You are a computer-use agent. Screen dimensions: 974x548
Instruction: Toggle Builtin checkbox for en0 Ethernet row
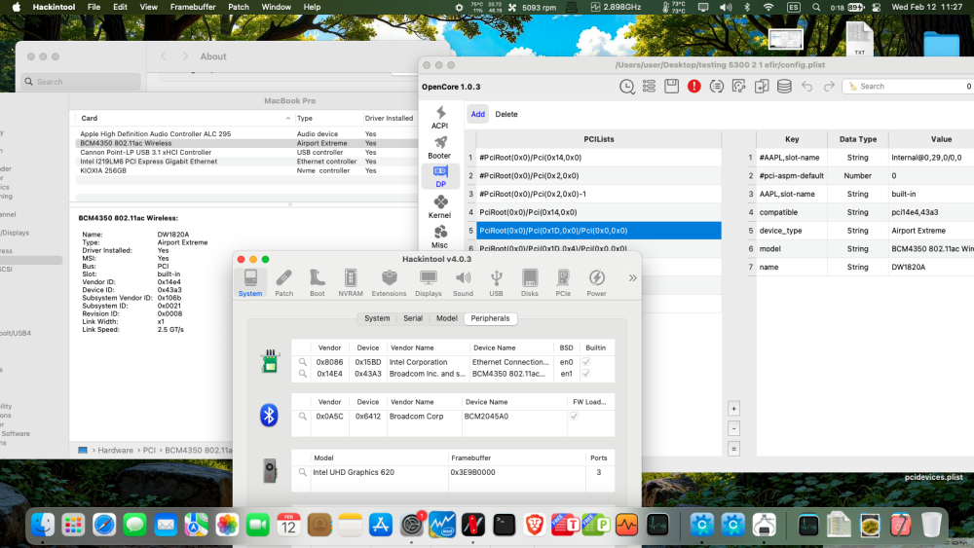[x=585, y=362]
